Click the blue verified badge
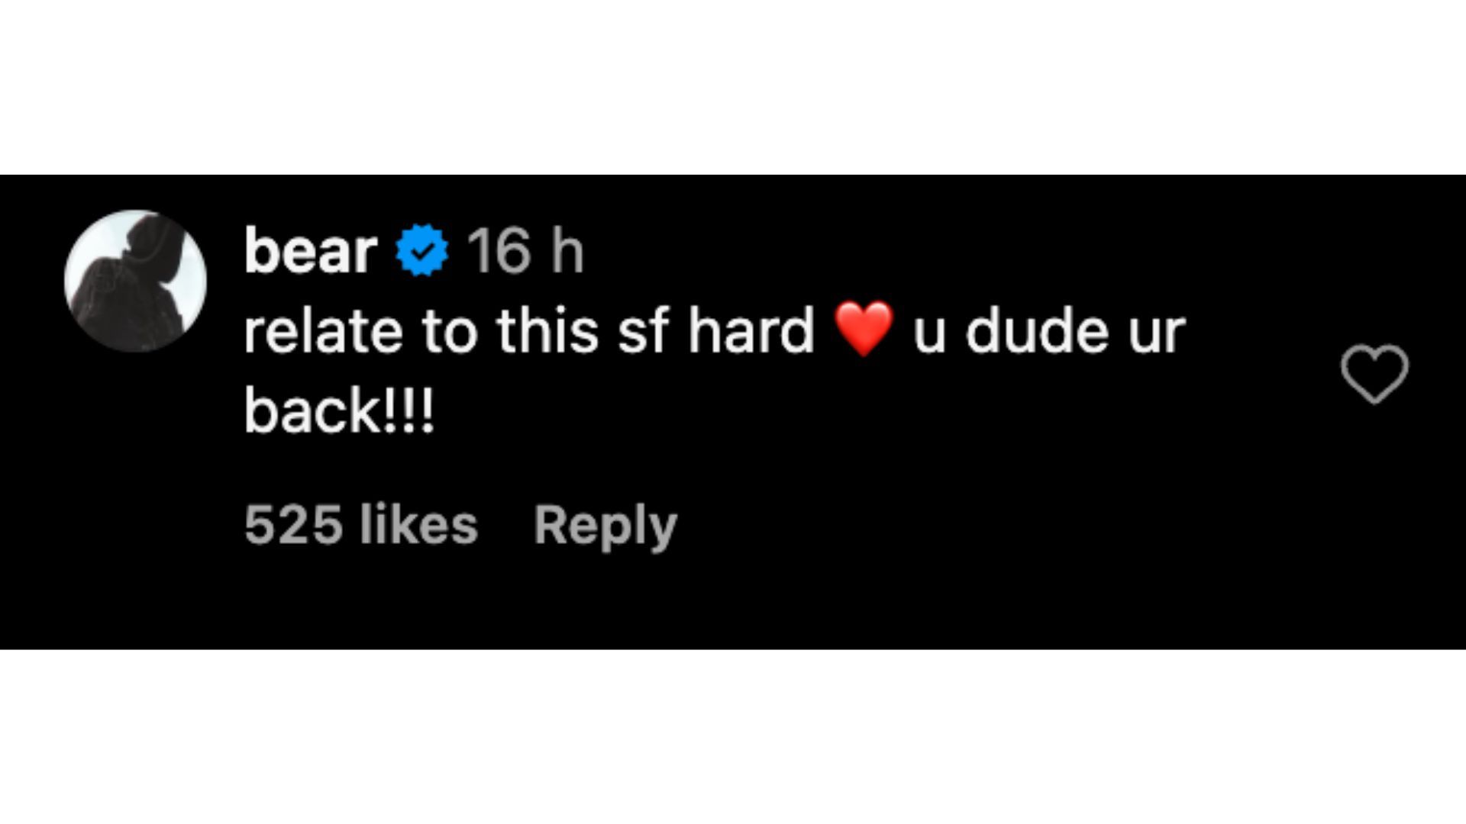Image resolution: width=1466 pixels, height=824 pixels. click(422, 250)
